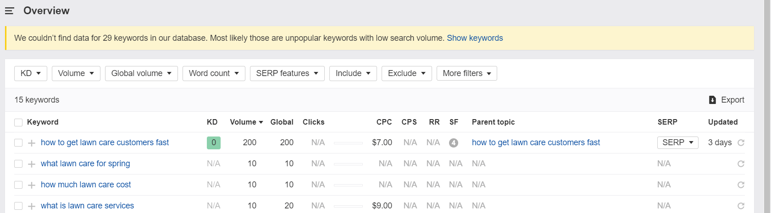Open the KD filter dropdown
Image resolution: width=771 pixels, height=213 pixels.
click(31, 73)
